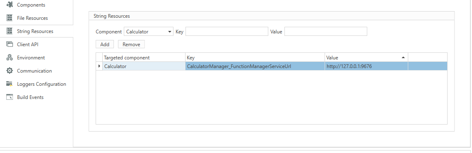472x153 pixels.
Task: Click the row indicator arrow for Calculator
Action: click(99, 66)
